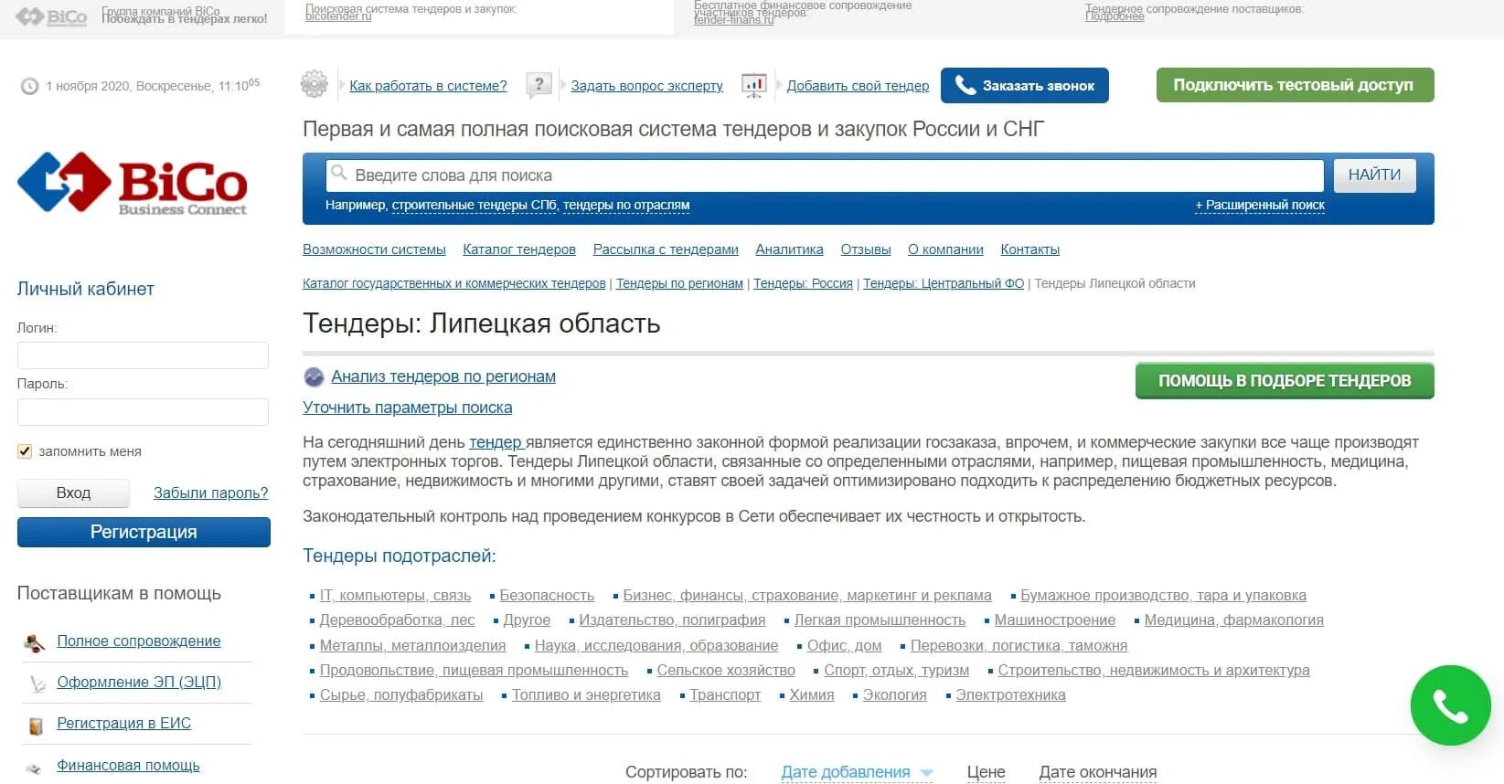The image size is (1504, 784).
Task: Open 'Медицина, фармакология' subcategory
Action: coord(1233,620)
